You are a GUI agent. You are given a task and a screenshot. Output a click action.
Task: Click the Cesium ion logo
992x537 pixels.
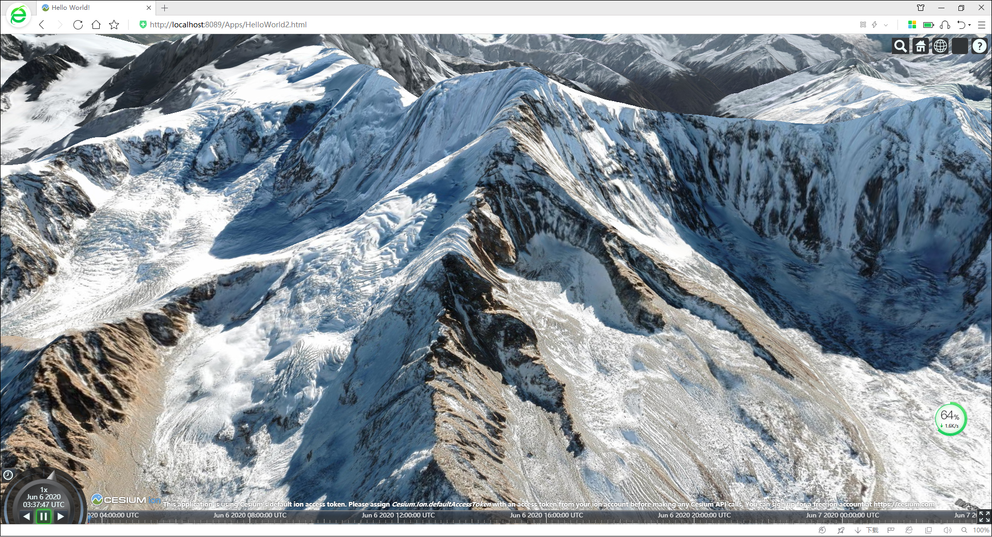(x=126, y=499)
